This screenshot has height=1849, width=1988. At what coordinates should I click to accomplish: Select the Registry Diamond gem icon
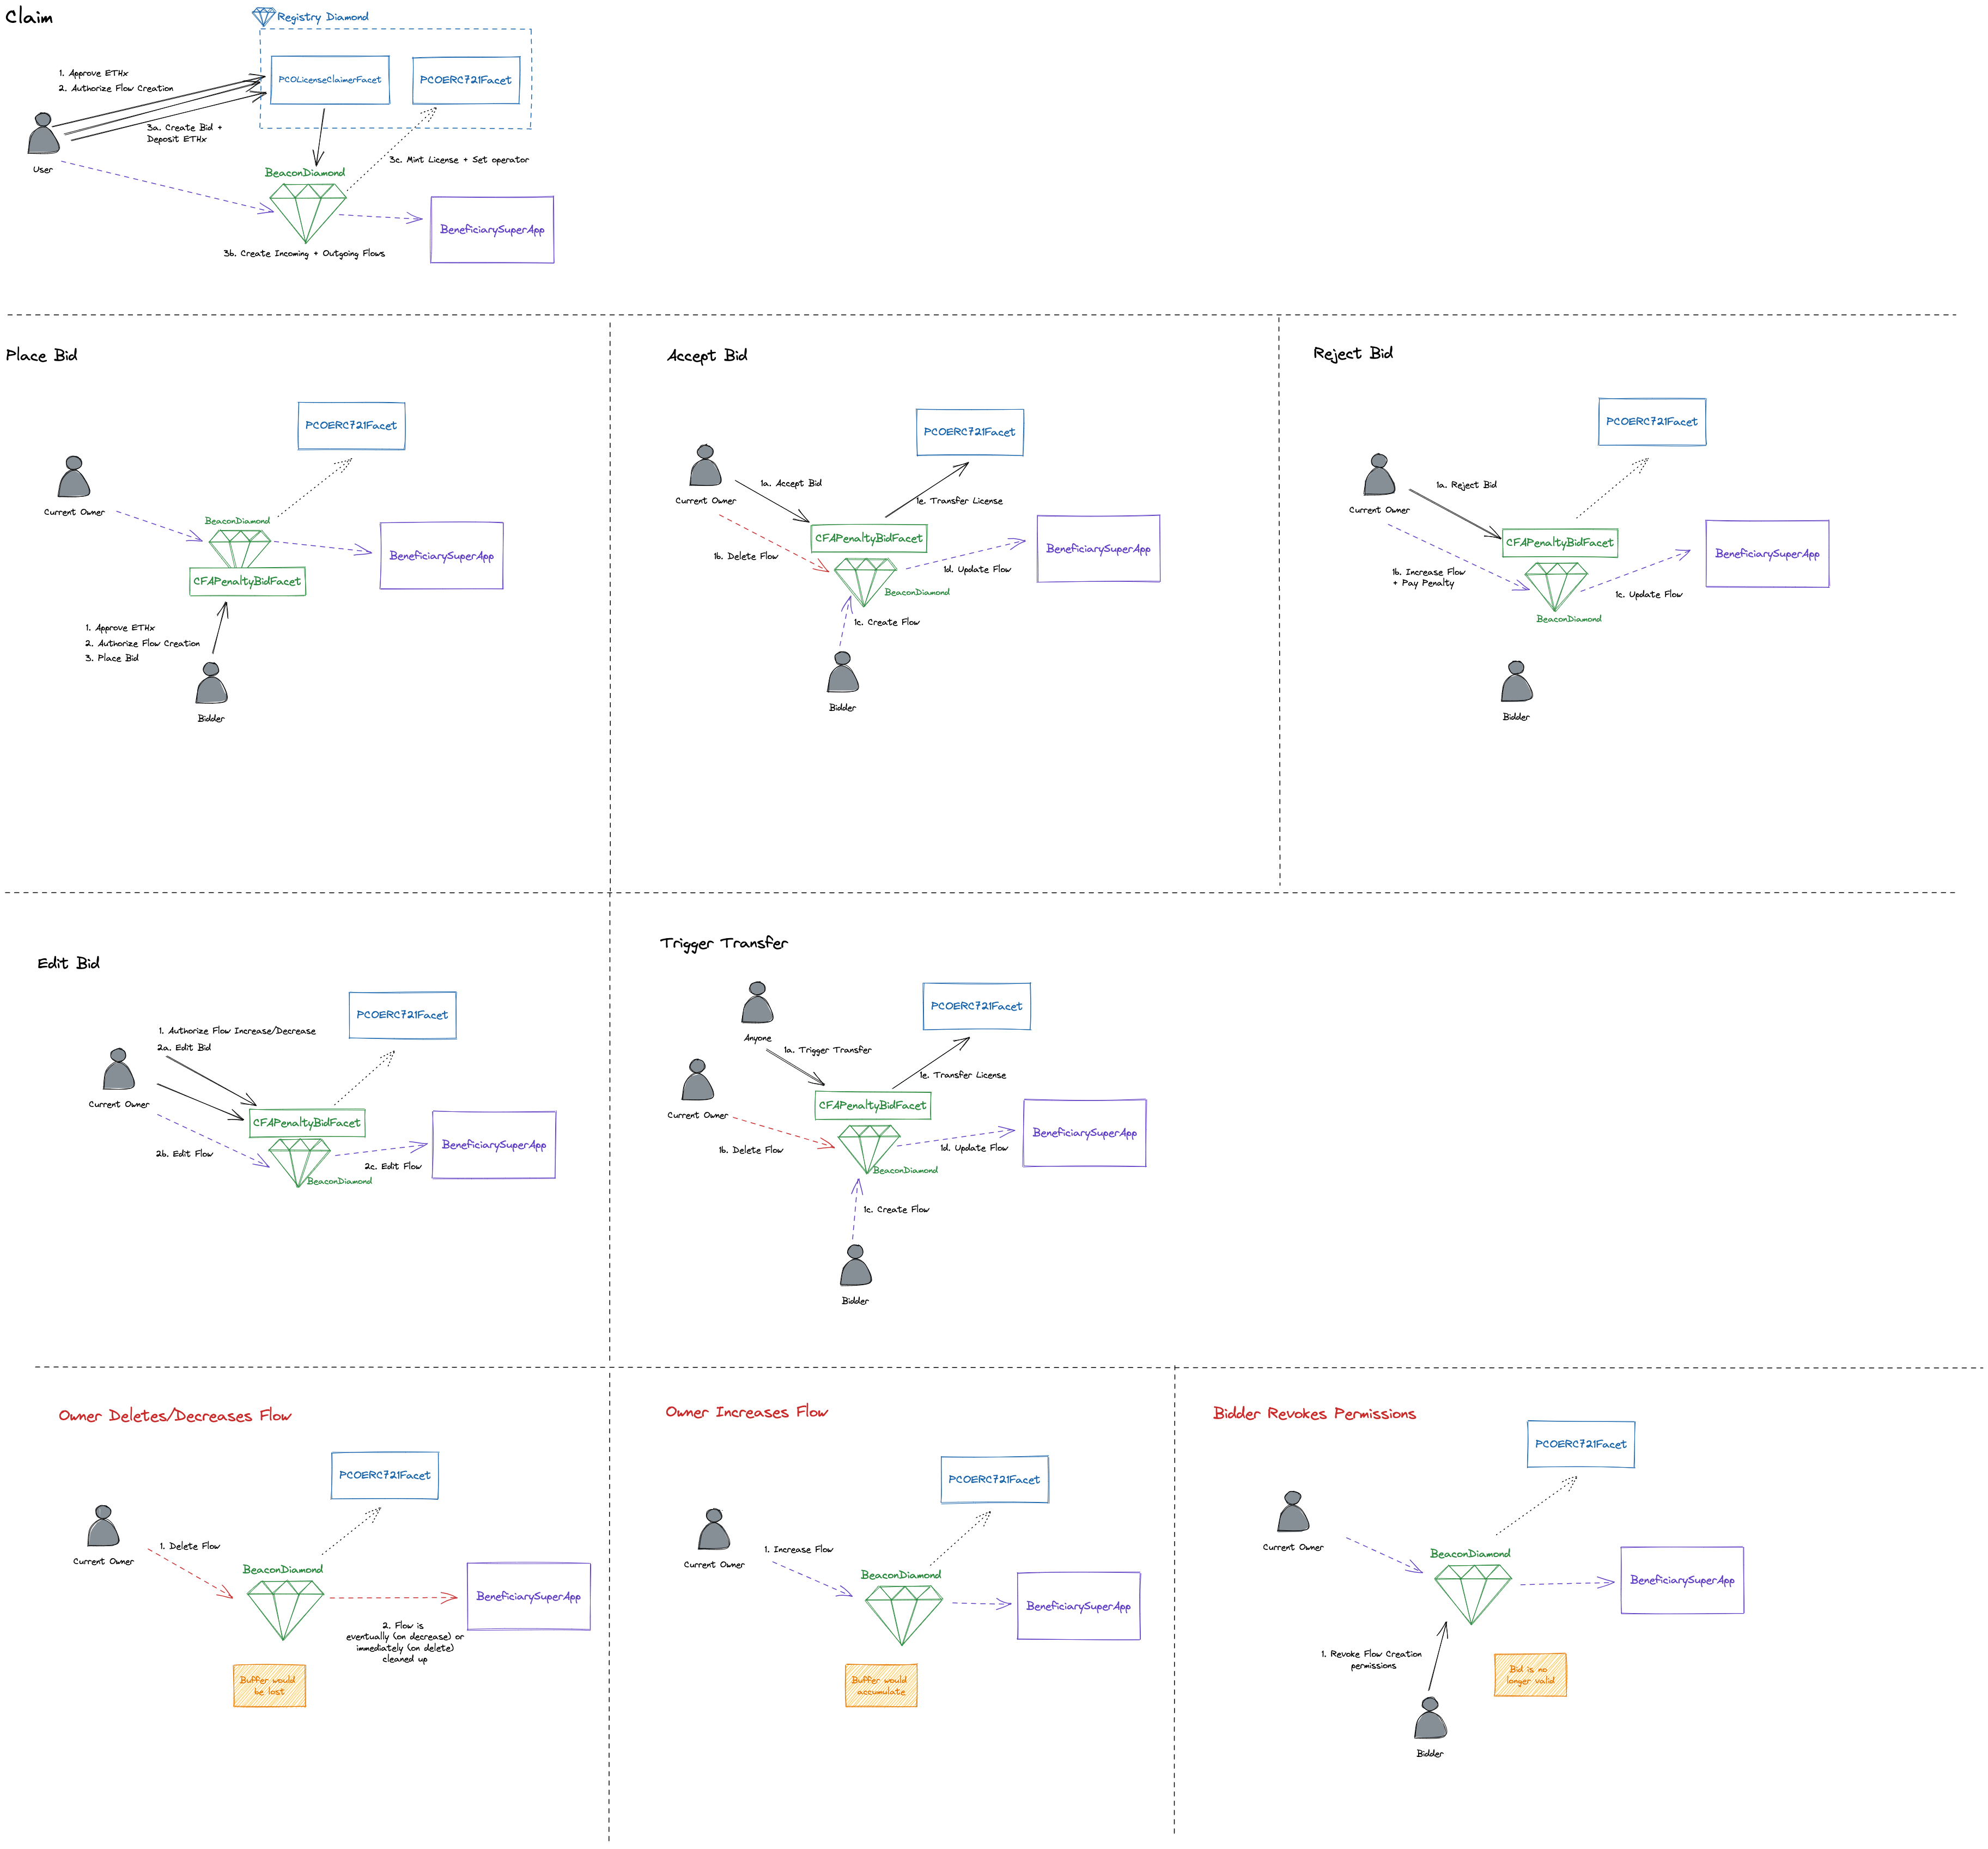[x=263, y=17]
